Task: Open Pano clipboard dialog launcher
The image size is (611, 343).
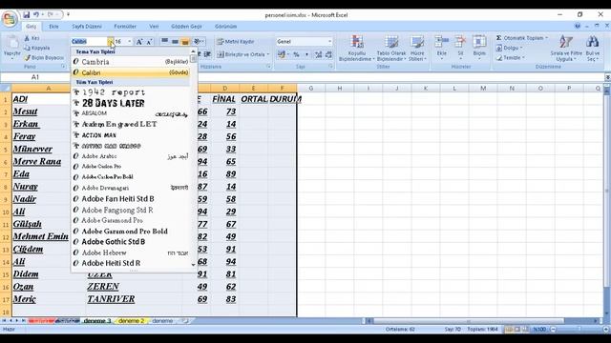Action: point(63,67)
